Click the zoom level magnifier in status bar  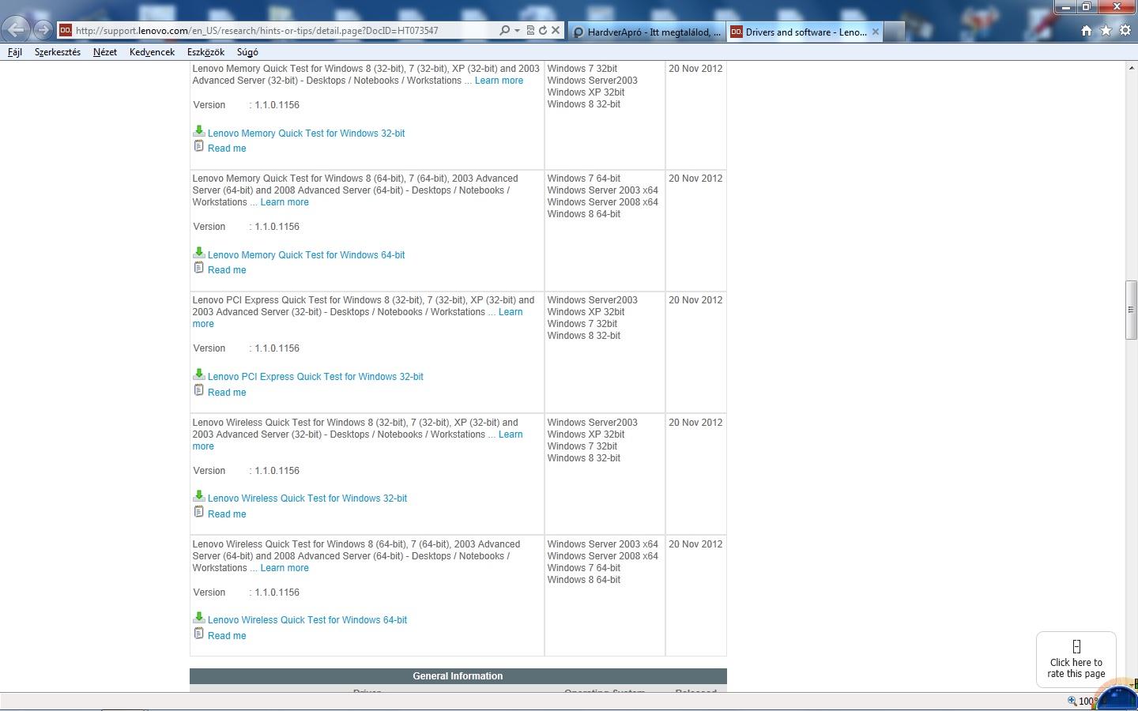[1072, 701]
